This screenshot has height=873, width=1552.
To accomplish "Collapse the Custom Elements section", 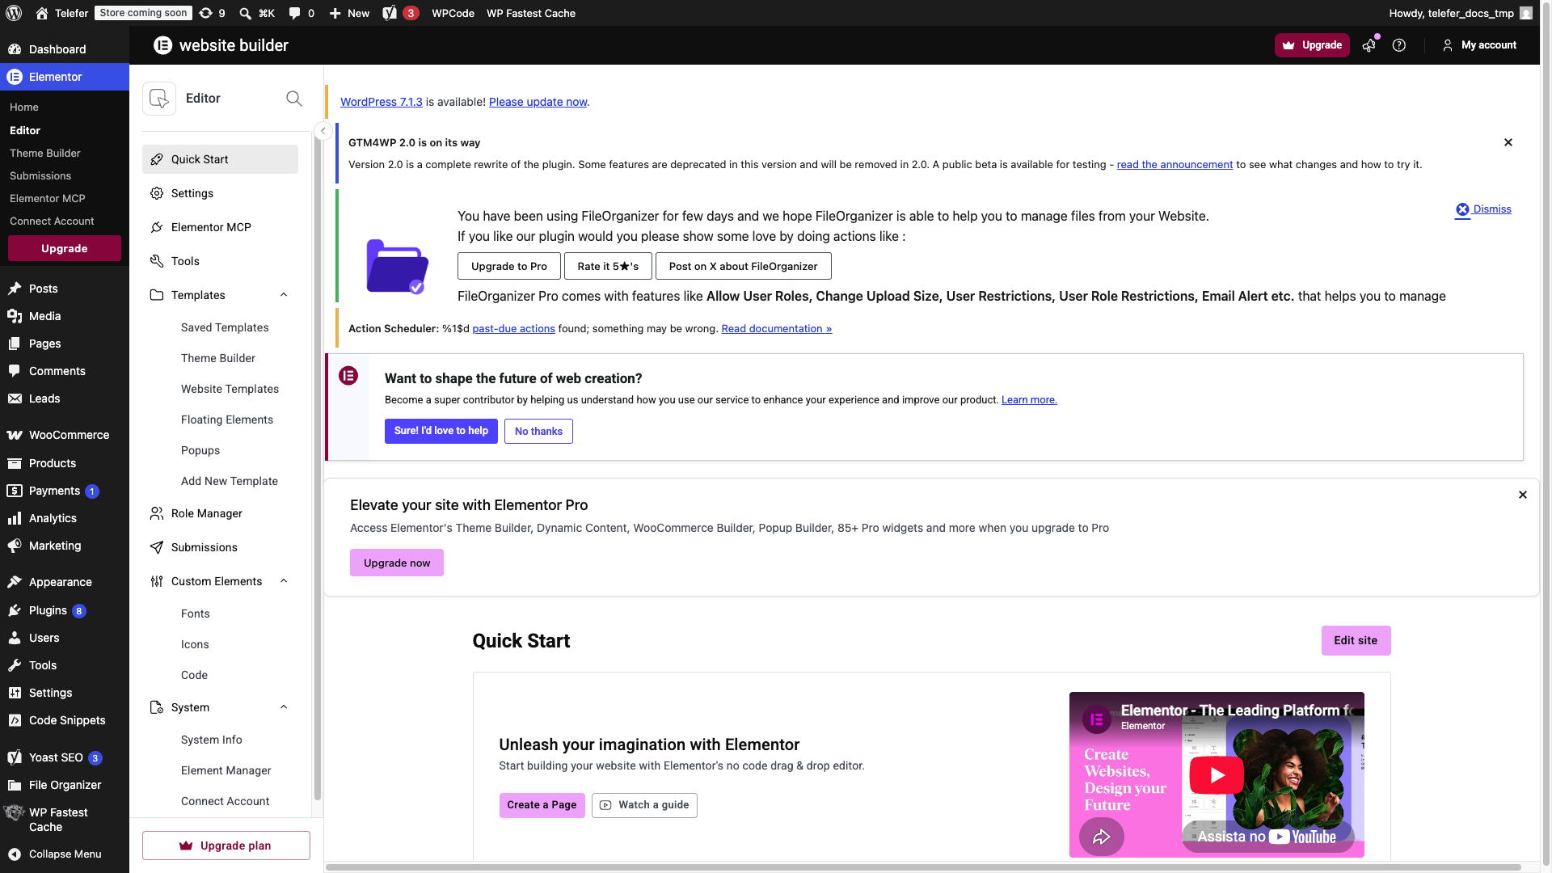I will click(x=284, y=581).
